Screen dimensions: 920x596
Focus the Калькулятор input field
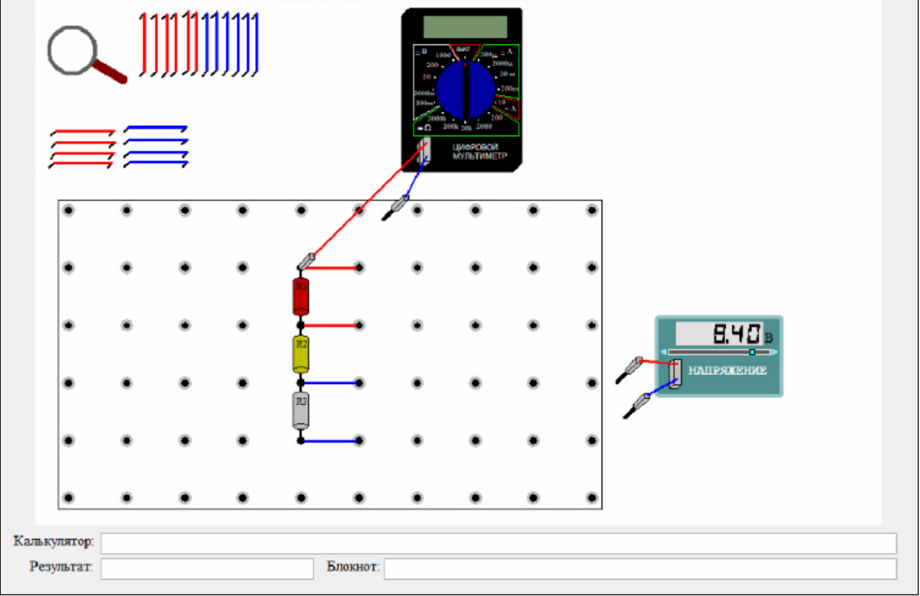(499, 543)
